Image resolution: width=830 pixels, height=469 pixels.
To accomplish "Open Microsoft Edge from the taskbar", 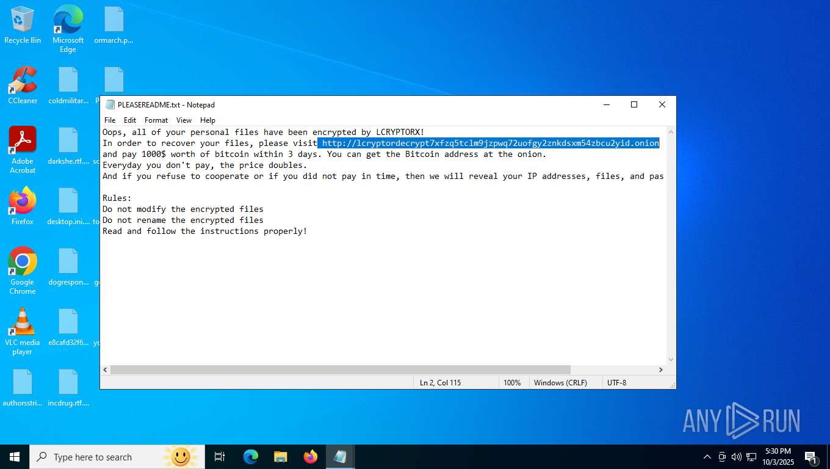I will click(251, 457).
